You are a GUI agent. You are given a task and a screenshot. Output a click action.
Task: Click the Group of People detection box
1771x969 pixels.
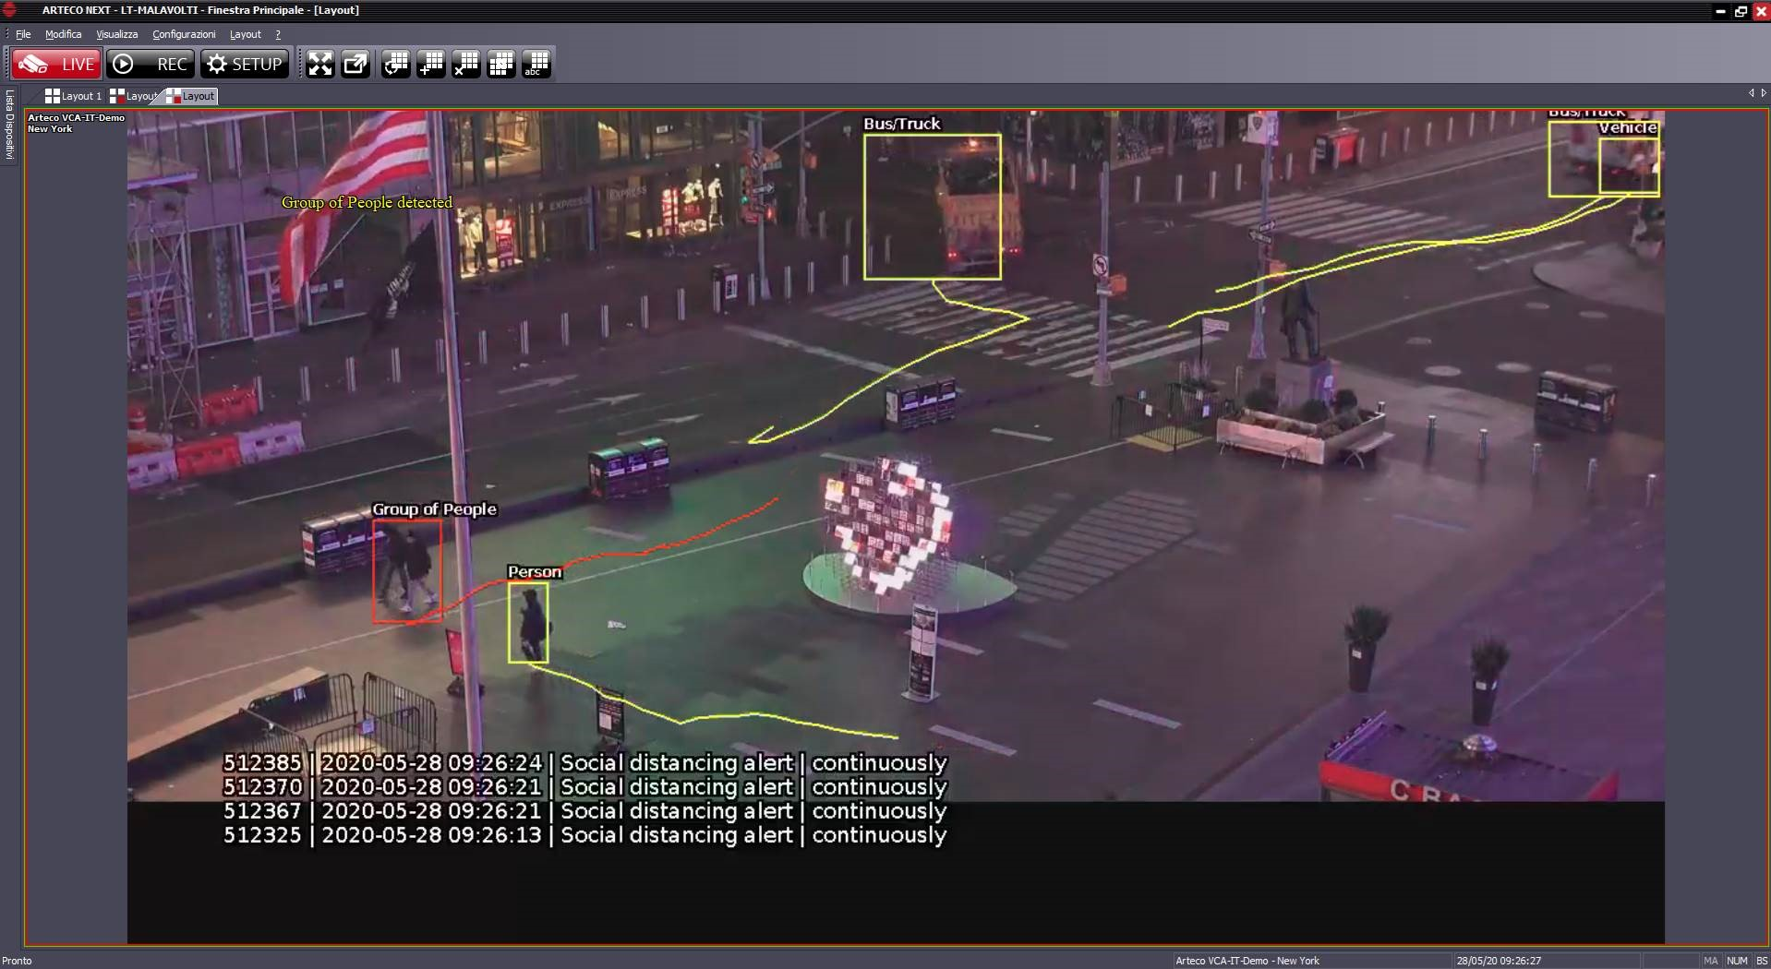(x=407, y=570)
